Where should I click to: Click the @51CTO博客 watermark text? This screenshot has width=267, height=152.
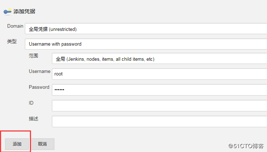tap(246, 146)
